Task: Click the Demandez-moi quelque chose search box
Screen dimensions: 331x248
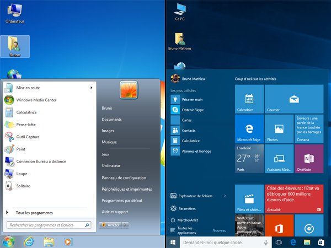Action: pyautogui.click(x=225, y=242)
